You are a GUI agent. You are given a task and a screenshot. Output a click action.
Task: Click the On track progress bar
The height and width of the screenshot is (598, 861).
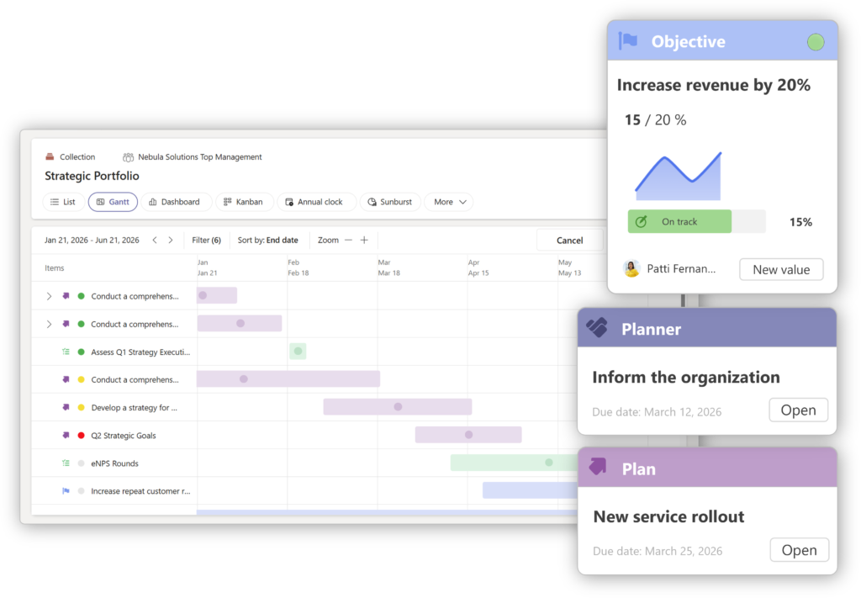(x=679, y=222)
